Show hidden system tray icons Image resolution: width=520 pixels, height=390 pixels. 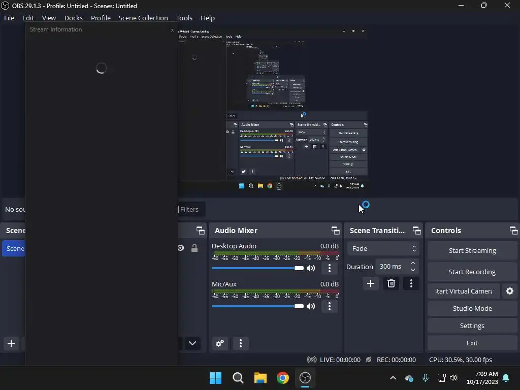pos(393,378)
